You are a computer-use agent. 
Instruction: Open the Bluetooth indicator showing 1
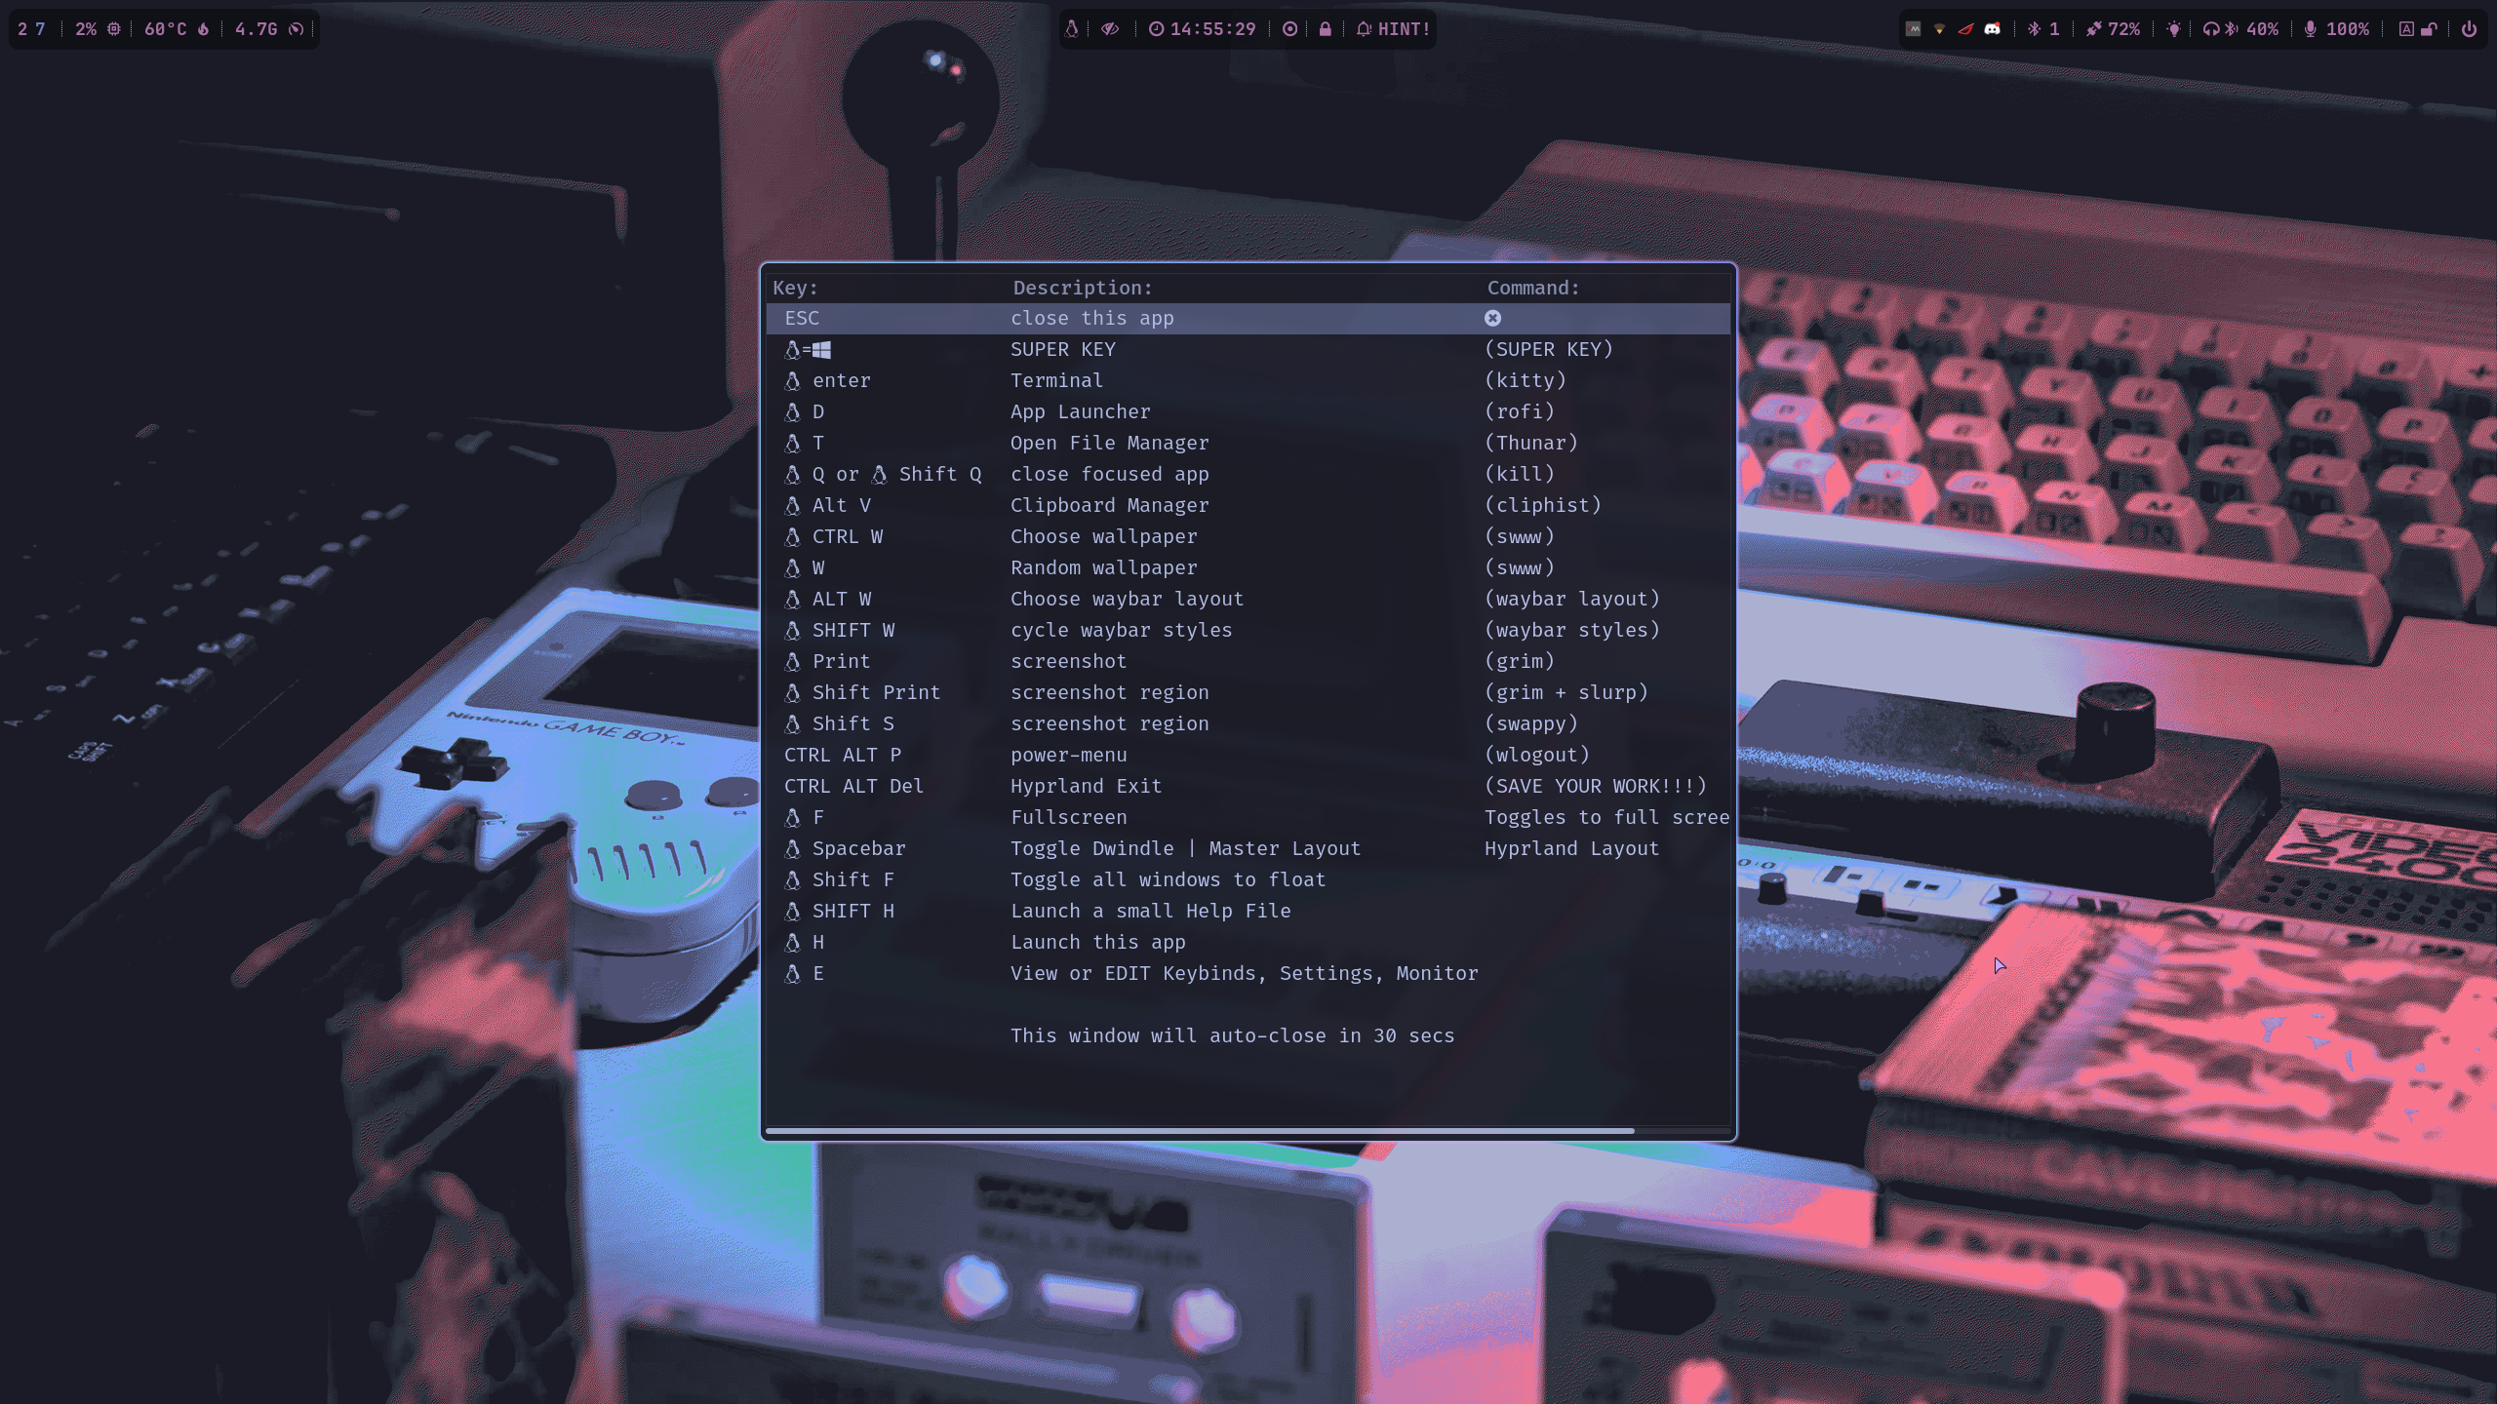coord(2043,29)
